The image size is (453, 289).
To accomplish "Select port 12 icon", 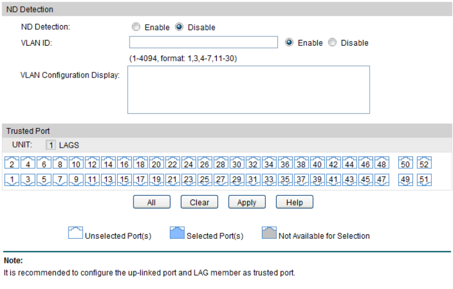I will 92,163.
